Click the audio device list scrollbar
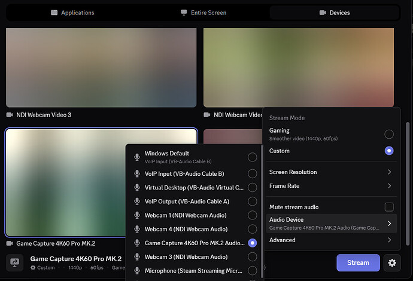This screenshot has height=281, width=413. [262, 211]
